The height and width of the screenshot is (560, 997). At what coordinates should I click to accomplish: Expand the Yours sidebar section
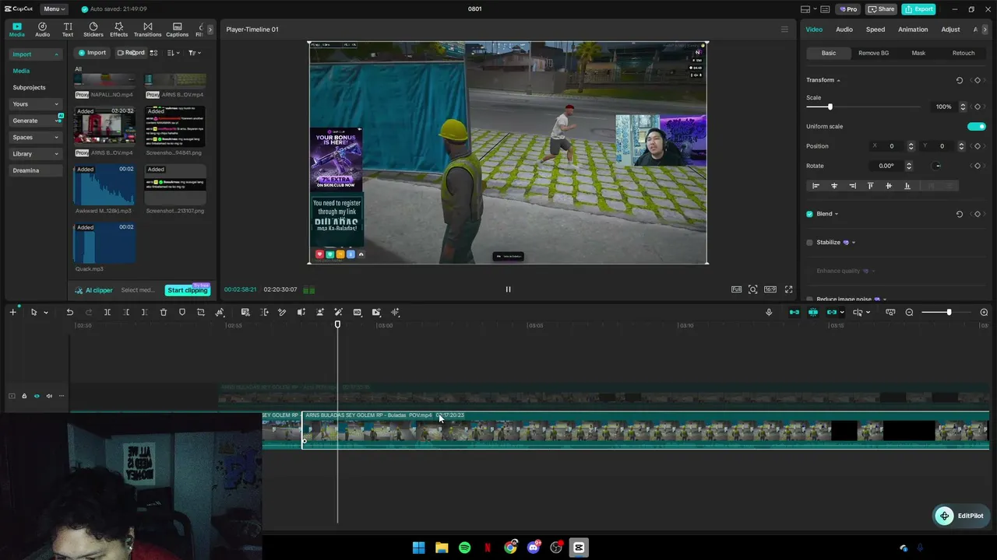pyautogui.click(x=56, y=104)
